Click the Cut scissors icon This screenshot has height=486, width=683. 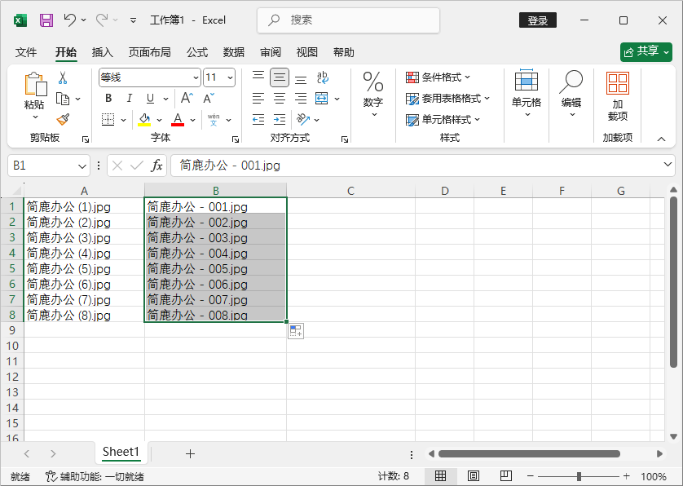pos(63,78)
